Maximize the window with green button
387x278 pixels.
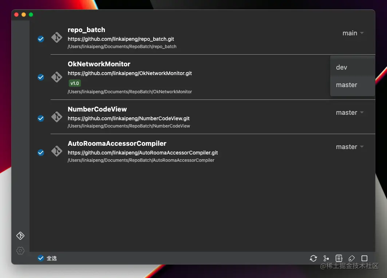coord(31,15)
